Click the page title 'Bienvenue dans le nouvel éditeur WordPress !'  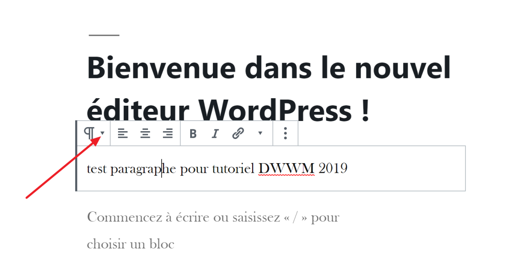[x=269, y=89]
